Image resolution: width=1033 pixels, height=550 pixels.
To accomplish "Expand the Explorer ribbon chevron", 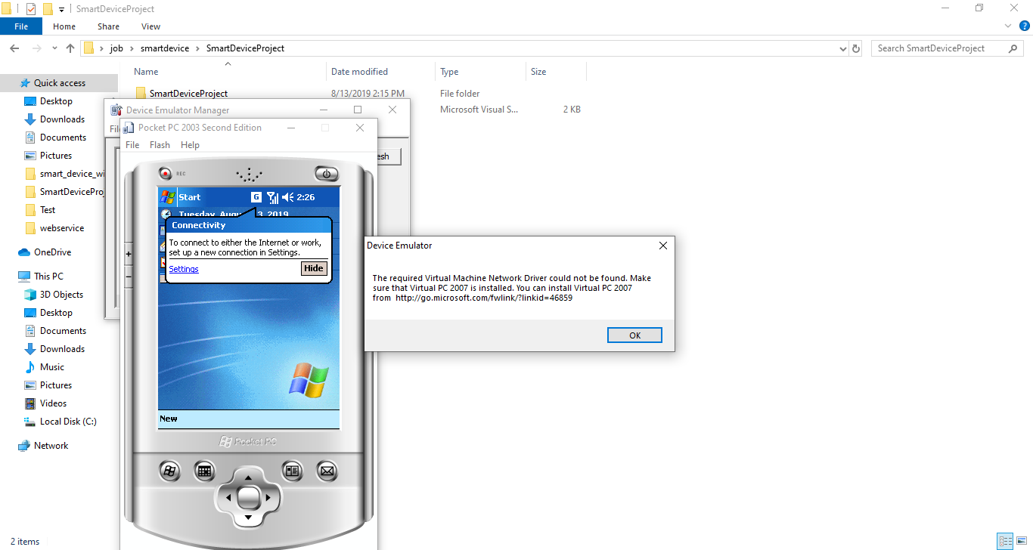I will (x=1007, y=26).
